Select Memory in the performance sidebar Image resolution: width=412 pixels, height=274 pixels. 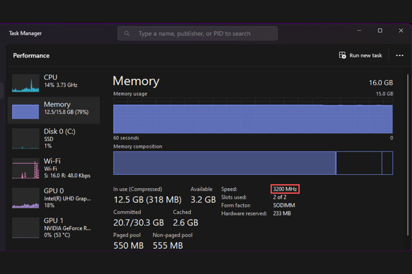[54, 109]
